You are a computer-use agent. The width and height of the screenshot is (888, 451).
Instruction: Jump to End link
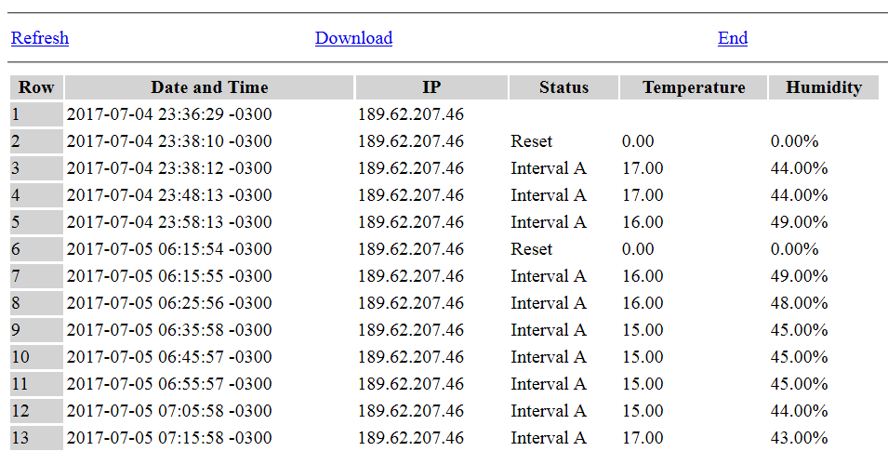(733, 38)
